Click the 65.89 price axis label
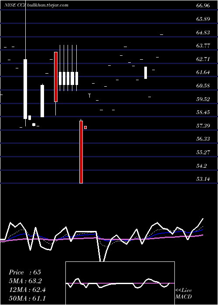218x305 pixels. (203, 19)
